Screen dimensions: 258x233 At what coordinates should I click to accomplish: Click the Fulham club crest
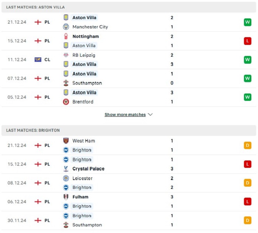66,197
